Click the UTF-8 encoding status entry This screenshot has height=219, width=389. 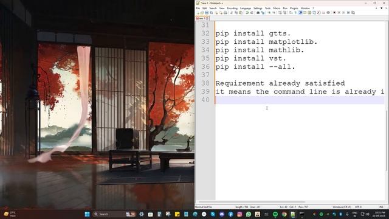click(x=358, y=207)
